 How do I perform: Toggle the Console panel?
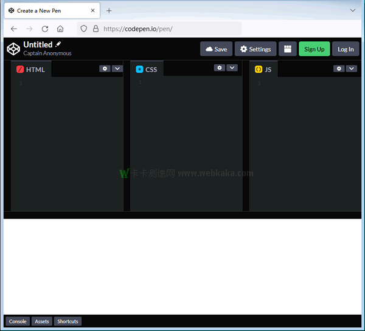click(18, 321)
